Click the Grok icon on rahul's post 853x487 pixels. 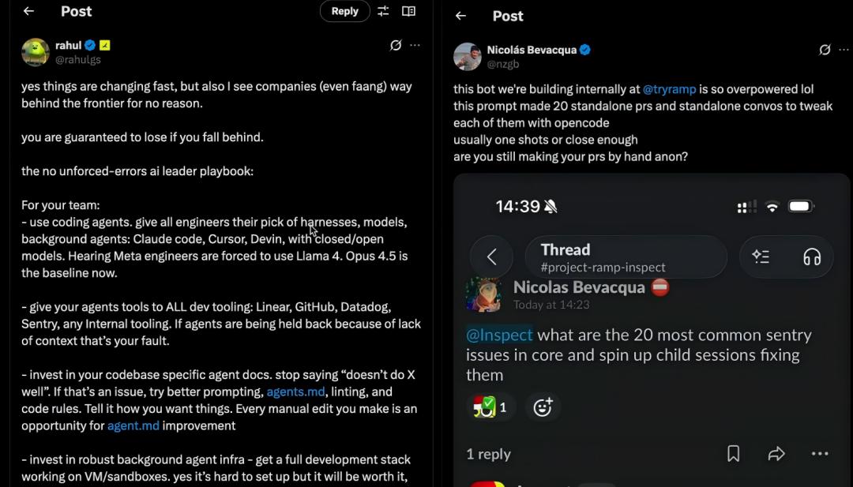click(396, 45)
